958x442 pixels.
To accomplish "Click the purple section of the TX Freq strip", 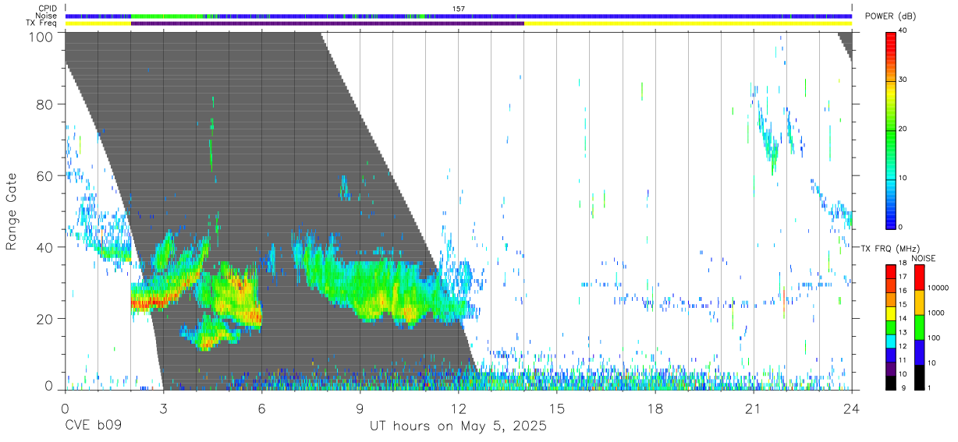I will point(328,23).
